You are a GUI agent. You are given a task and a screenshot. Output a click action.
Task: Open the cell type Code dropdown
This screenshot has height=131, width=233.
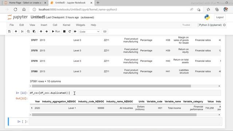(x=89, y=32)
